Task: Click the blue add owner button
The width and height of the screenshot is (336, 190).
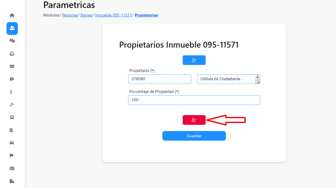Action: [x=194, y=60]
